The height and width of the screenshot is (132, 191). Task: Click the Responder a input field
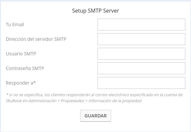(x=141, y=83)
